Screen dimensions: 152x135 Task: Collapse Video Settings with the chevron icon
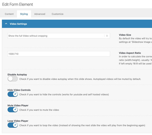6,24
